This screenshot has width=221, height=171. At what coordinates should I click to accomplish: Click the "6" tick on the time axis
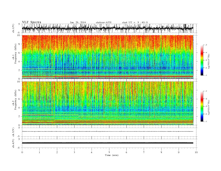[127, 152]
